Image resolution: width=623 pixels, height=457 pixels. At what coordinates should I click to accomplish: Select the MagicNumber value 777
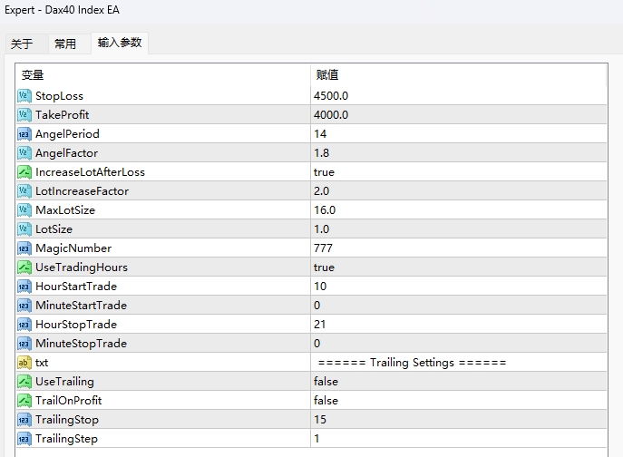323,248
